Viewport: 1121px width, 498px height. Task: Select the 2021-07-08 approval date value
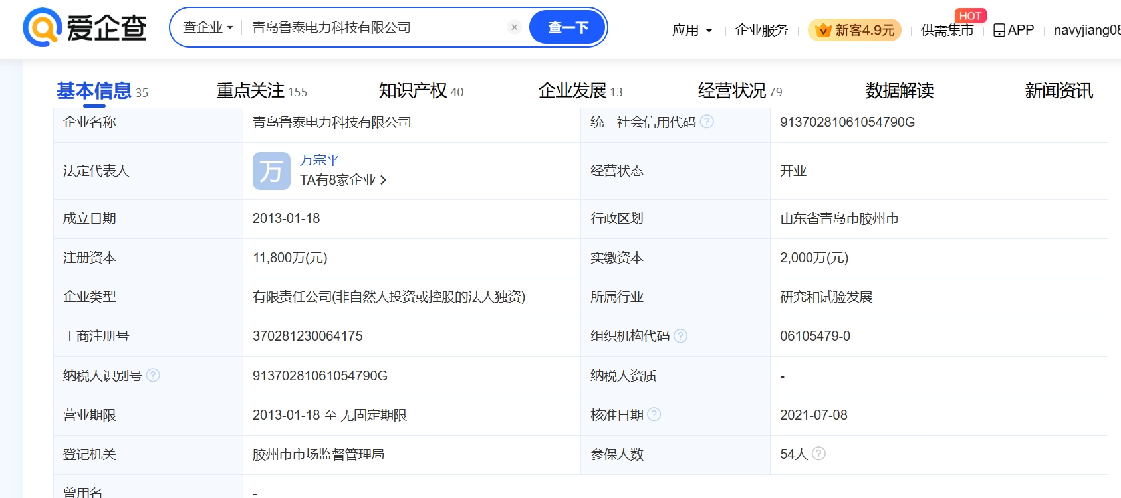click(x=814, y=415)
